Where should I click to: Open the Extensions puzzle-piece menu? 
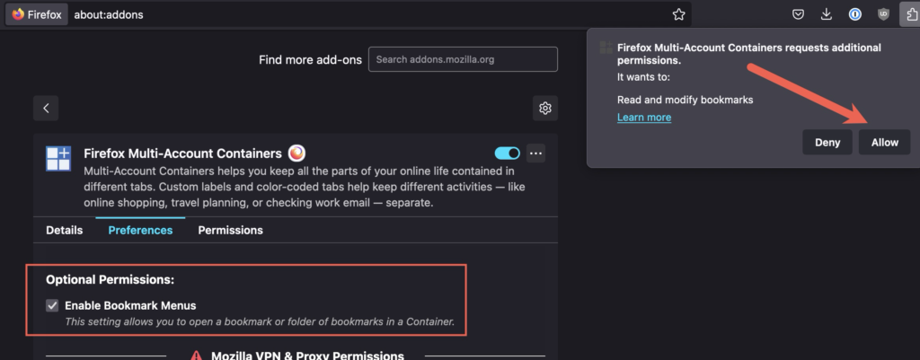(x=907, y=14)
